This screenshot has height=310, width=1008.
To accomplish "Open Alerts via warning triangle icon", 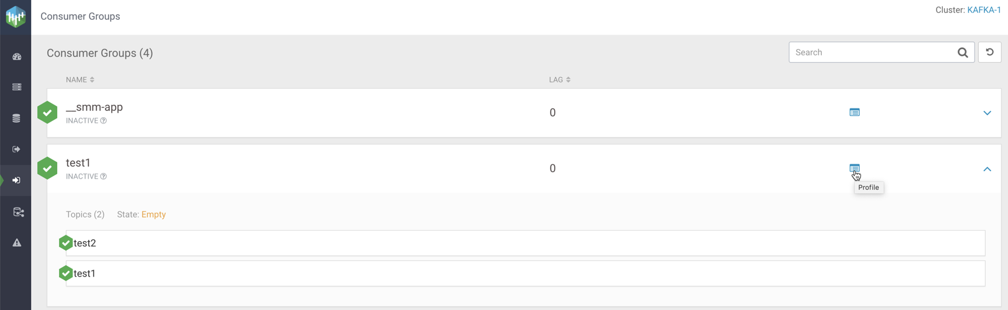I will (x=17, y=243).
